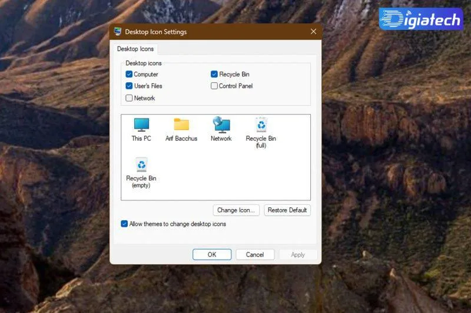Enable the Control Panel checkbox
471x313 pixels.
tap(214, 86)
